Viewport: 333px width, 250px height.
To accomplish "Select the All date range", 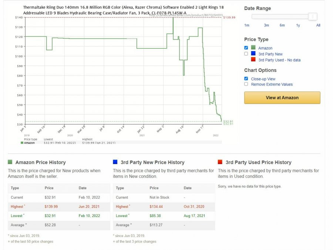I will (x=318, y=25).
